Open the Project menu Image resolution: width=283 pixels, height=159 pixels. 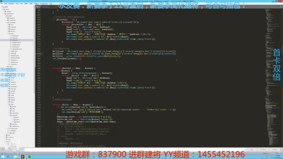coord(36,4)
